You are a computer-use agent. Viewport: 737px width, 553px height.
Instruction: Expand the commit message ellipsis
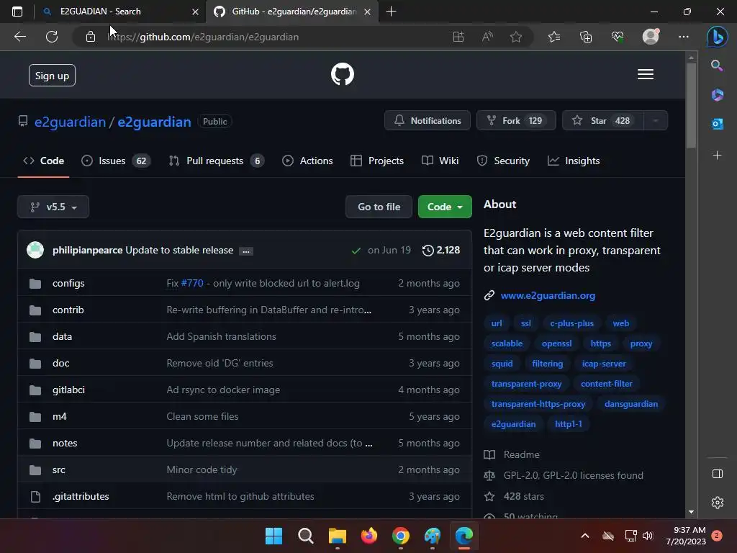coord(246,251)
